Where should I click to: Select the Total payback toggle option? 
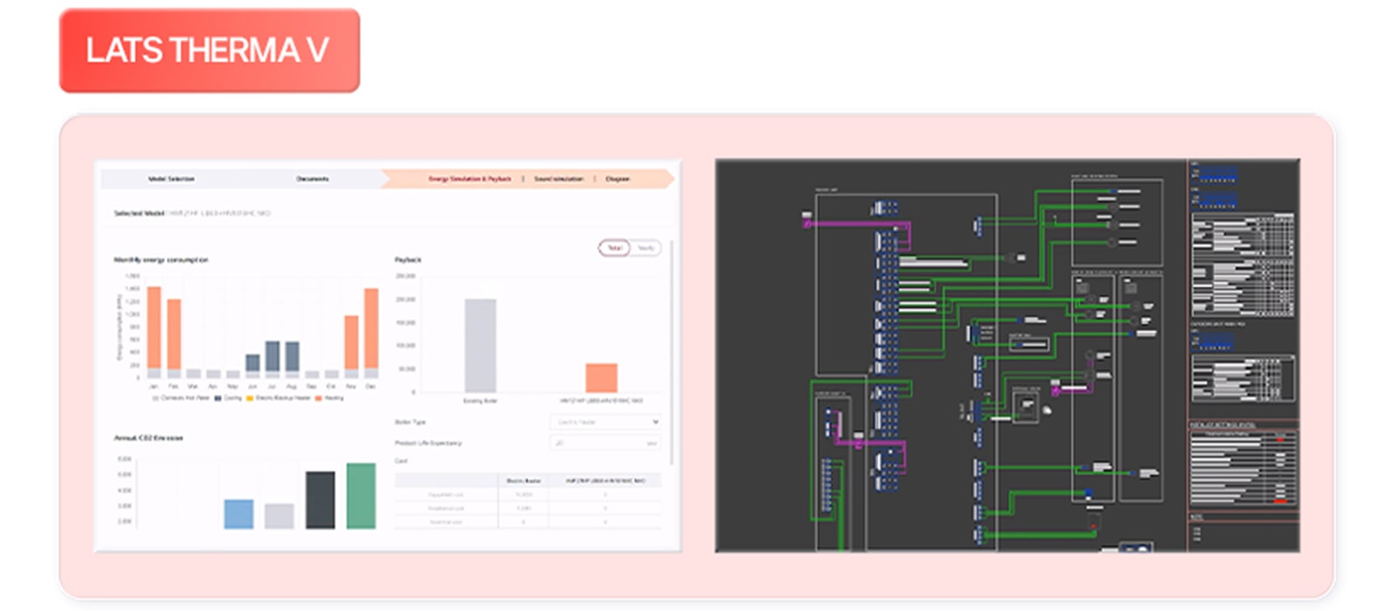pyautogui.click(x=615, y=248)
